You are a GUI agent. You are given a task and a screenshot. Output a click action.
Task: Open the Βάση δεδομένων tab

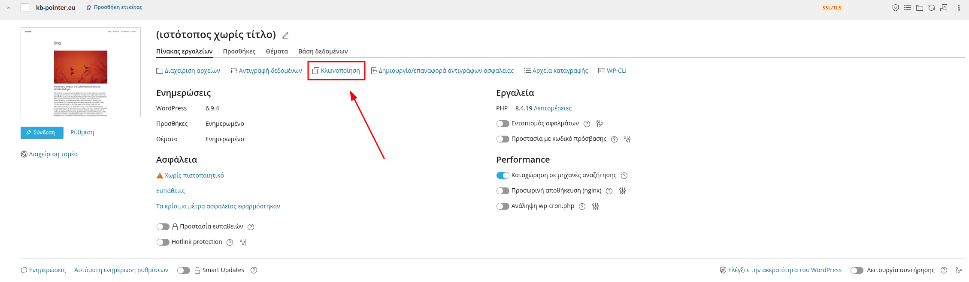[x=323, y=51]
